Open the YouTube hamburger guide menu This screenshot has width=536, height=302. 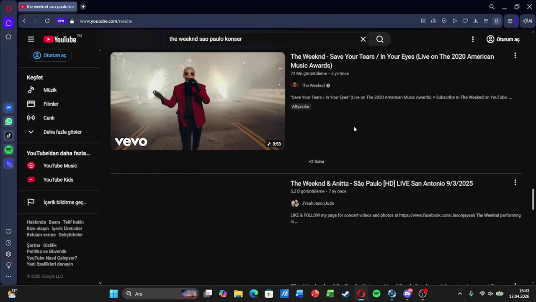(31, 39)
